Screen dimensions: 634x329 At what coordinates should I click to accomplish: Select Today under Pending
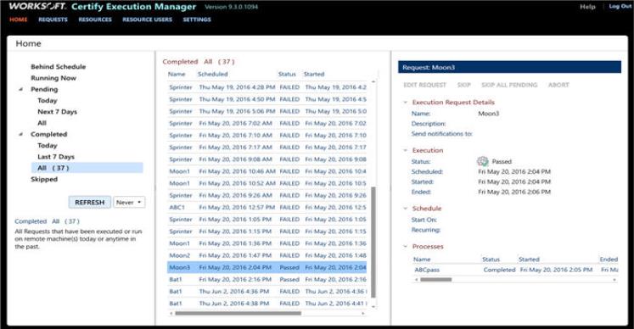48,100
